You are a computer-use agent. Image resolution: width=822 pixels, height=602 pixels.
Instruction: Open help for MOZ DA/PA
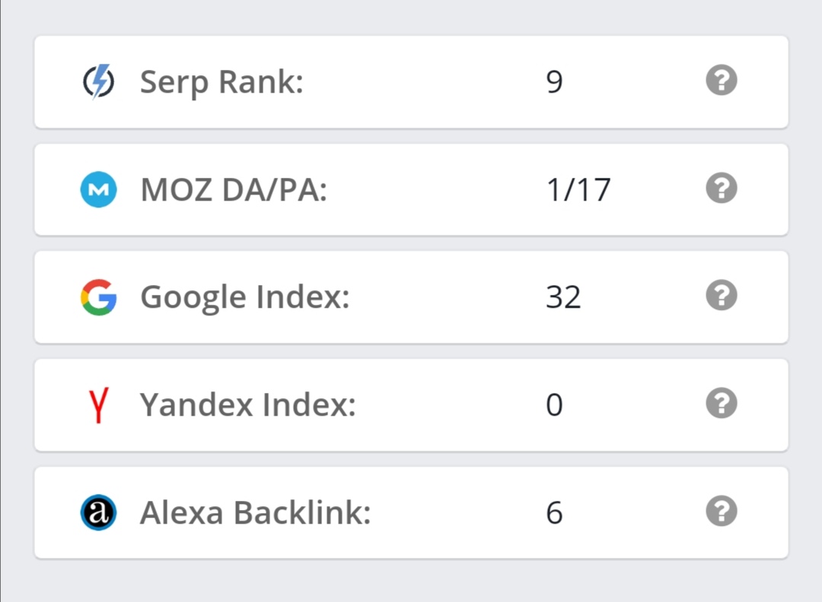(x=722, y=188)
